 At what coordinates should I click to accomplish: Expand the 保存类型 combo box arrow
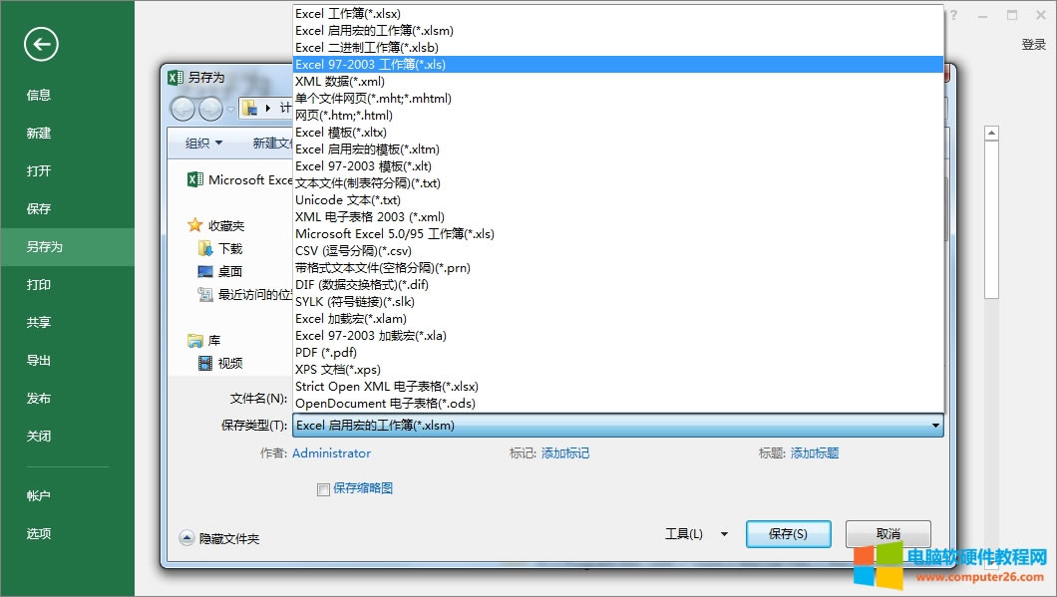(x=934, y=427)
